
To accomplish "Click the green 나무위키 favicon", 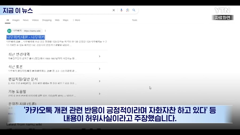I will 9,31.
